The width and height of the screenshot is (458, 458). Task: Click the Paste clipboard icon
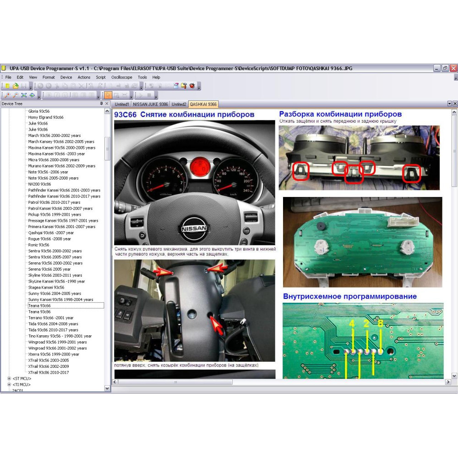[73, 86]
